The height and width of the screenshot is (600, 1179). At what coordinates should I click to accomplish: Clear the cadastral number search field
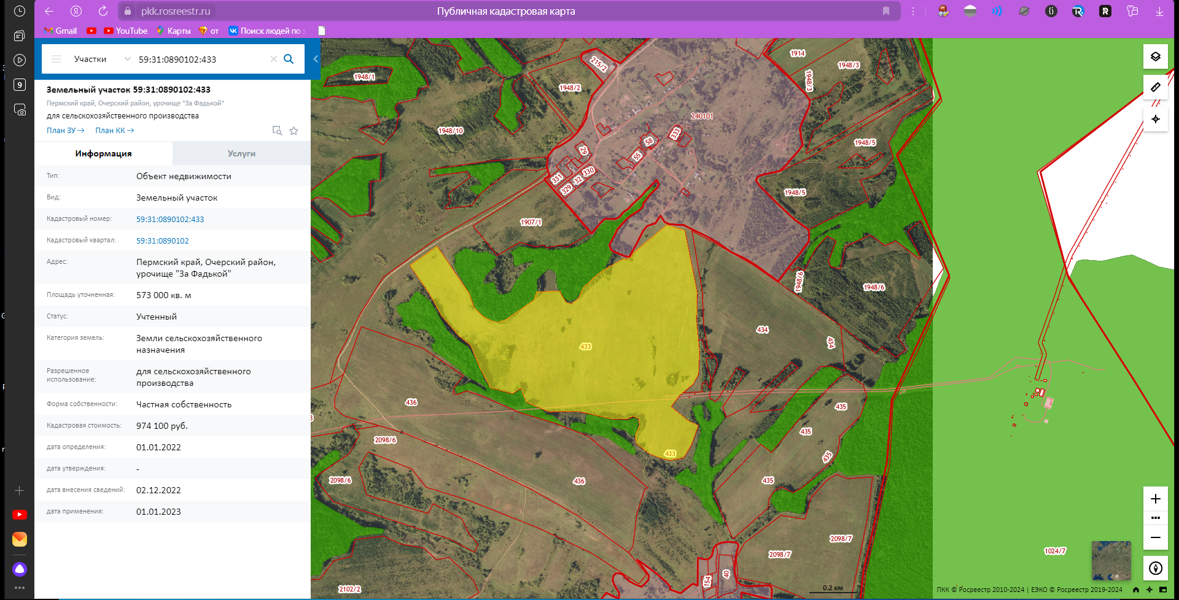[x=274, y=59]
